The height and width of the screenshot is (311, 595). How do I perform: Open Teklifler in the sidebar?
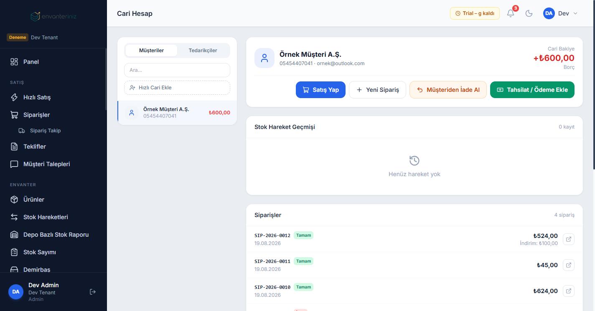point(53,147)
